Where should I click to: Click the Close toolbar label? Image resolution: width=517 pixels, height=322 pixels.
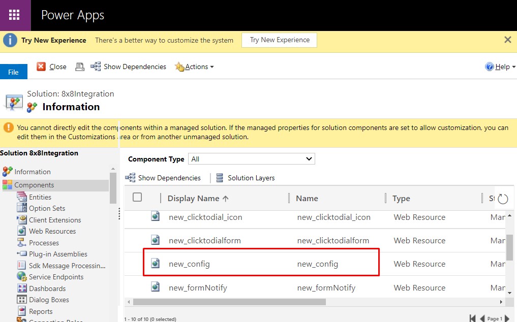[58, 67]
